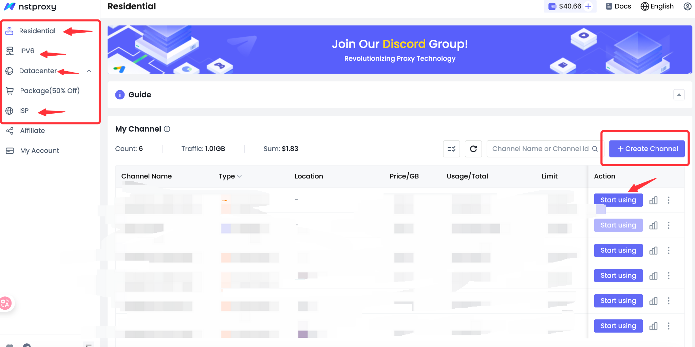695x347 pixels.
Task: Open statistics chart icon for first channel
Action: point(653,200)
